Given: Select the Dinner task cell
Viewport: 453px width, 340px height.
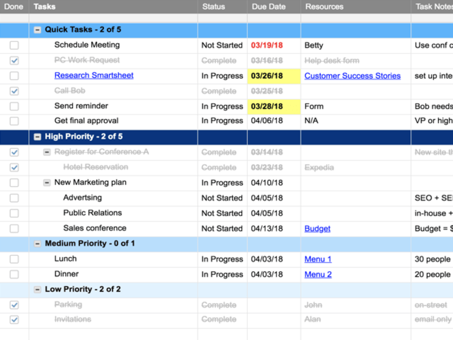Looking at the screenshot, I should pos(113,275).
